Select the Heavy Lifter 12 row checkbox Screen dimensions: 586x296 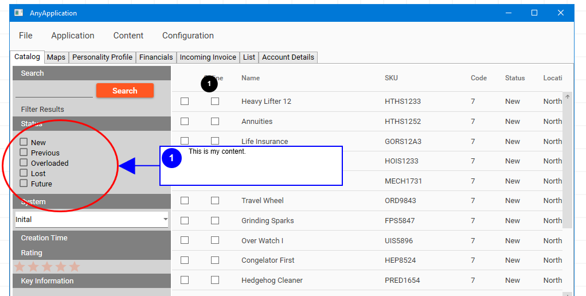click(x=185, y=102)
